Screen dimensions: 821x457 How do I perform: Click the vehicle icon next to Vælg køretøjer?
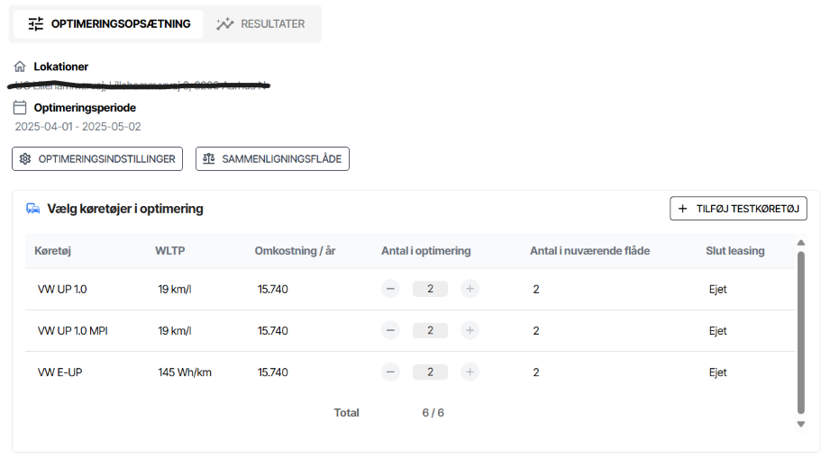pyautogui.click(x=33, y=209)
